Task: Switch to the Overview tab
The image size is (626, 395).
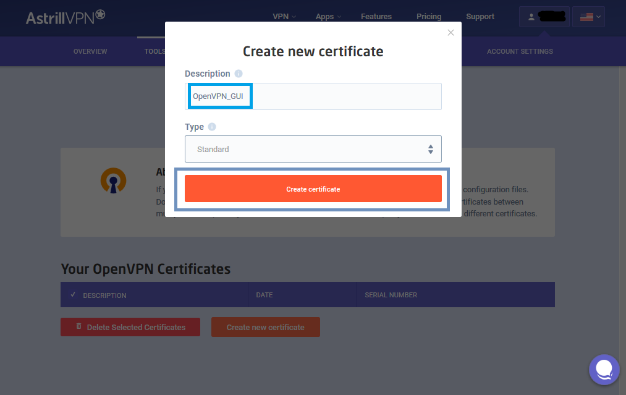Action: (x=90, y=51)
